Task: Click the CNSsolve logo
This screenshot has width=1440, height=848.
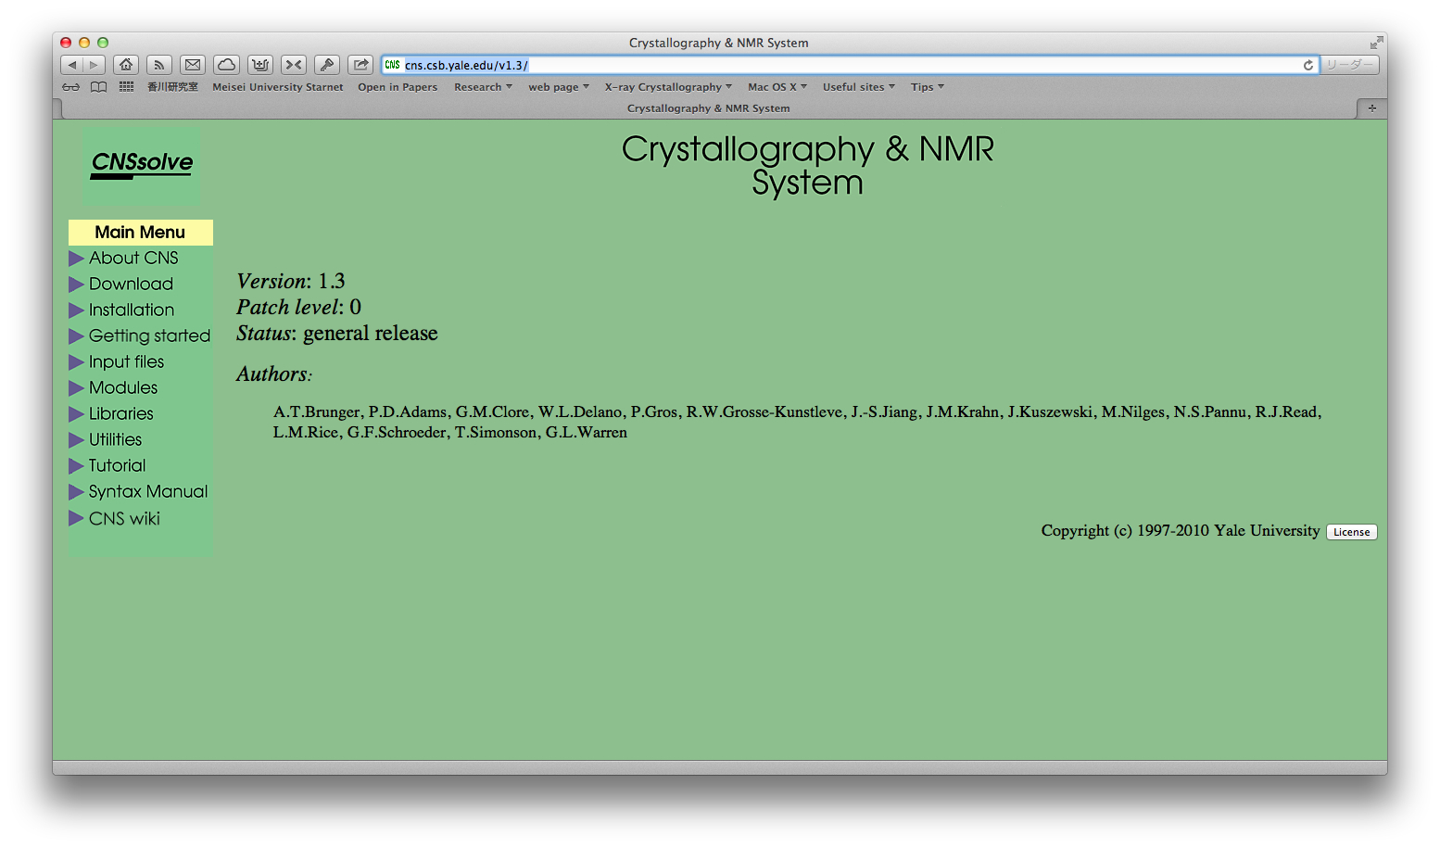Action: (142, 165)
